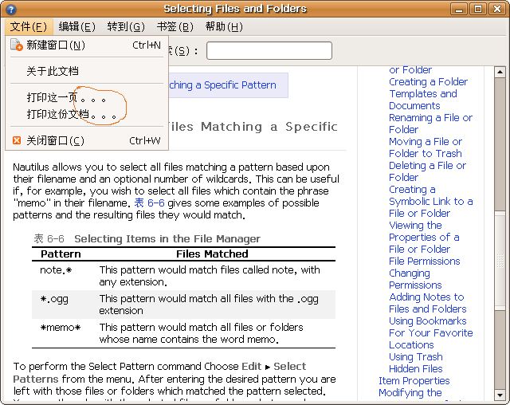Click scrollbar down arrow in sidebar
The width and height of the screenshot is (510, 405).
pos(500,395)
